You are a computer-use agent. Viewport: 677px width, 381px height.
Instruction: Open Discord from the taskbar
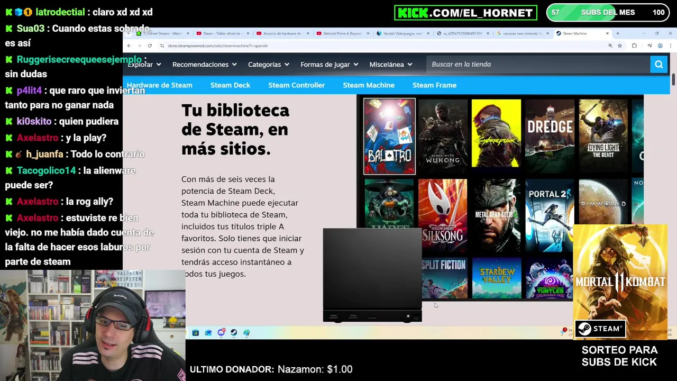(x=221, y=333)
